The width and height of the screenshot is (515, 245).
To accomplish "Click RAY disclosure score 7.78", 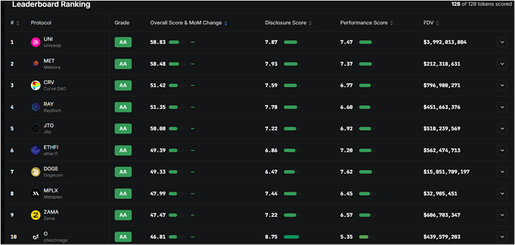I will [271, 107].
